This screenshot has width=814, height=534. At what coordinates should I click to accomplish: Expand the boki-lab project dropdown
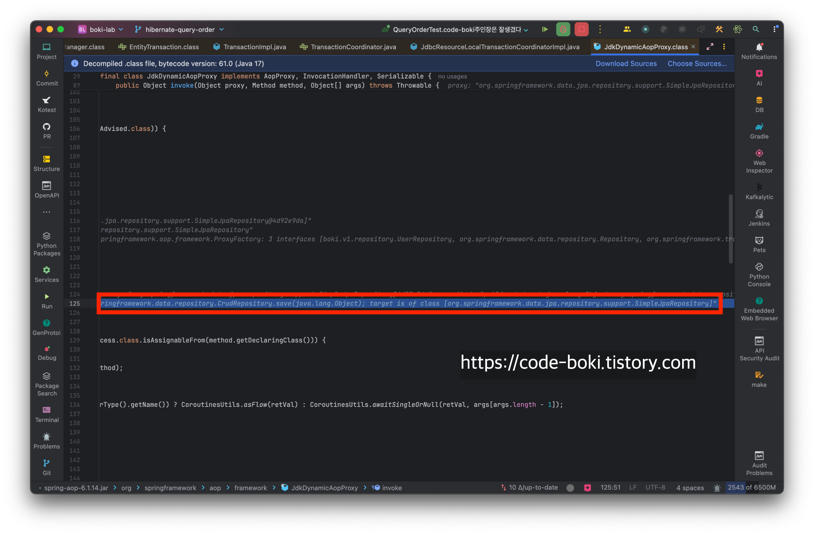click(101, 30)
